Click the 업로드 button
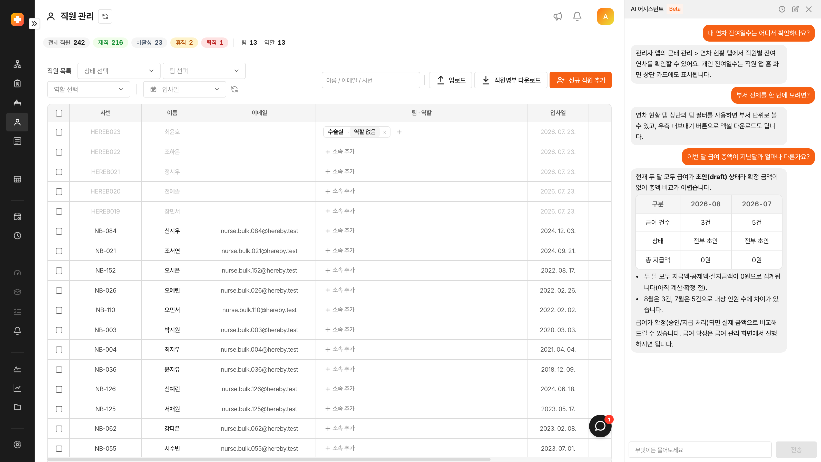This screenshot has height=462, width=821. [450, 80]
